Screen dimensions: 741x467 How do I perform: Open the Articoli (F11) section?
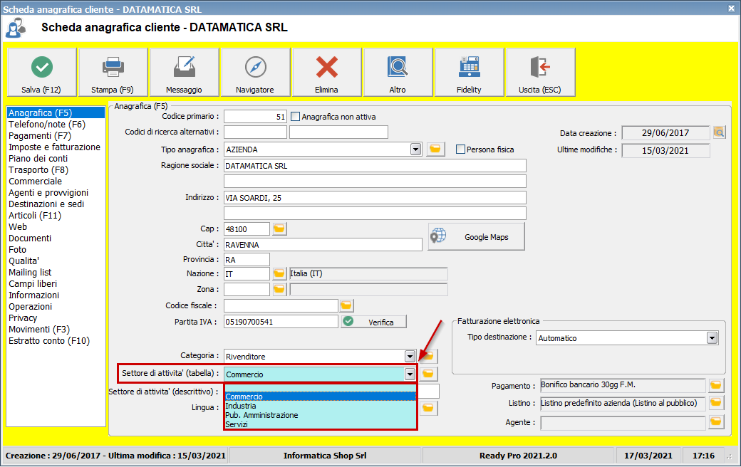click(x=56, y=215)
